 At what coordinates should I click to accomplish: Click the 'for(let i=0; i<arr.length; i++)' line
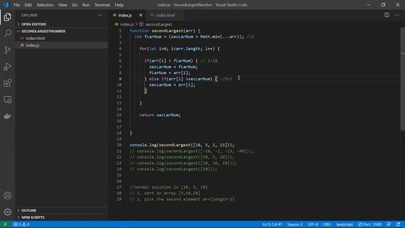pyautogui.click(x=180, y=49)
